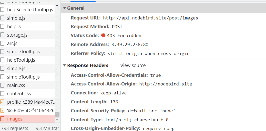Screen dimensions: 266x131
Task: Click scroll down arrow in request list
Action: (x=57, y=120)
